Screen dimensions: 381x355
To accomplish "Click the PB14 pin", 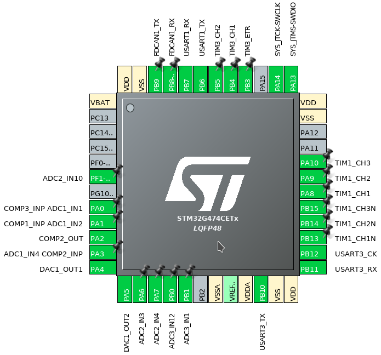I will point(313,222).
